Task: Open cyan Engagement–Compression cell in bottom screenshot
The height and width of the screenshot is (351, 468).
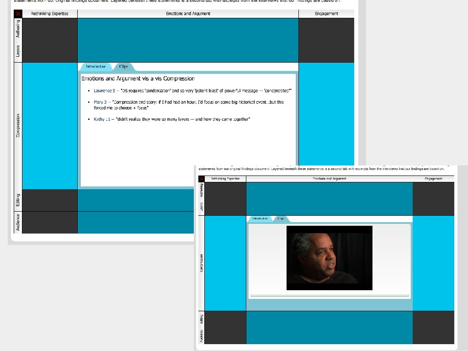Action: tap(433, 263)
